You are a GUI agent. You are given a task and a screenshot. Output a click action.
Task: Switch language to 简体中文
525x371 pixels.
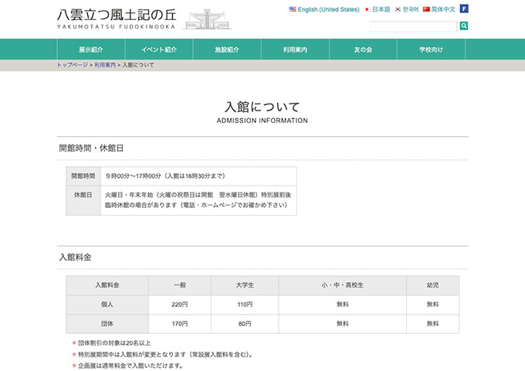pos(443,9)
